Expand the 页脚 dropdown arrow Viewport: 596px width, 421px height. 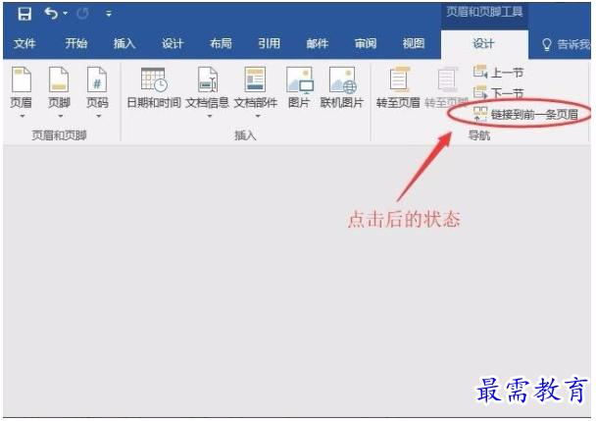click(60, 116)
